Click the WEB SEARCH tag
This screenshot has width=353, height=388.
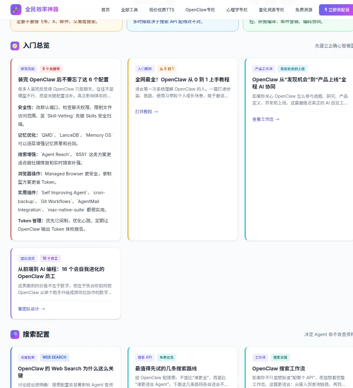point(55,357)
